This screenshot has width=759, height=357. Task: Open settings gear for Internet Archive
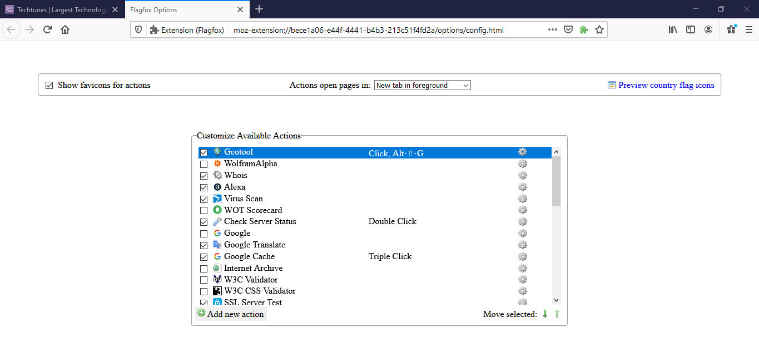click(522, 268)
